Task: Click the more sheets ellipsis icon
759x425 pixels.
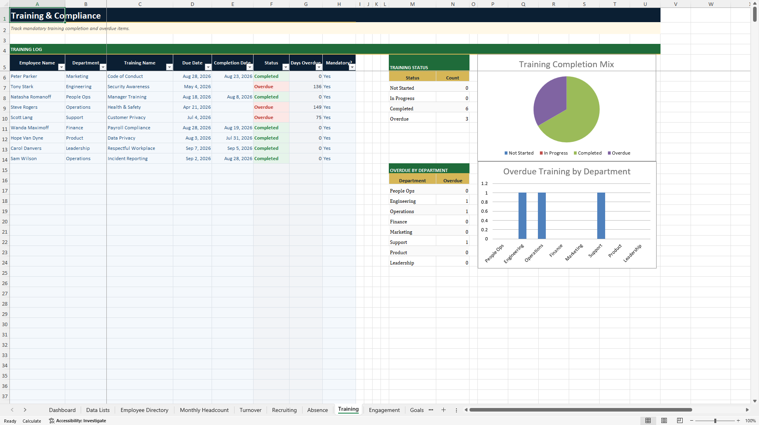Action: click(431, 410)
